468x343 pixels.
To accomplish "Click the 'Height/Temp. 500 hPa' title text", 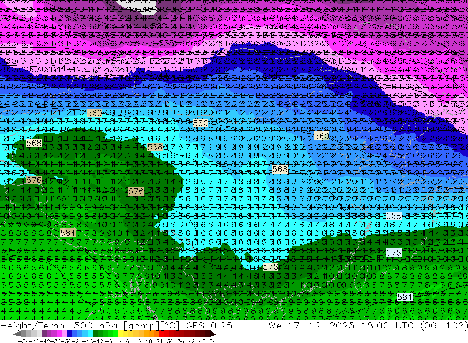I will [58, 326].
